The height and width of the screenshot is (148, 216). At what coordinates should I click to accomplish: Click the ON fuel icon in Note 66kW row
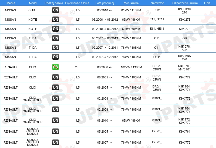click(56, 29)
